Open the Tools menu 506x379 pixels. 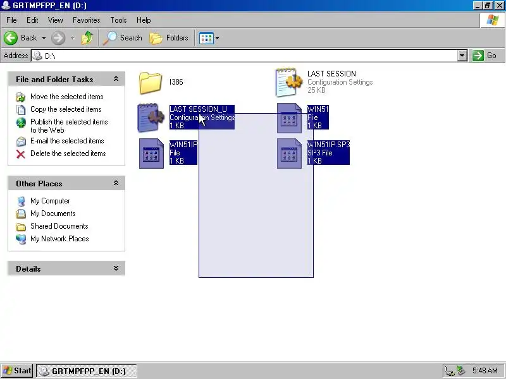click(118, 20)
